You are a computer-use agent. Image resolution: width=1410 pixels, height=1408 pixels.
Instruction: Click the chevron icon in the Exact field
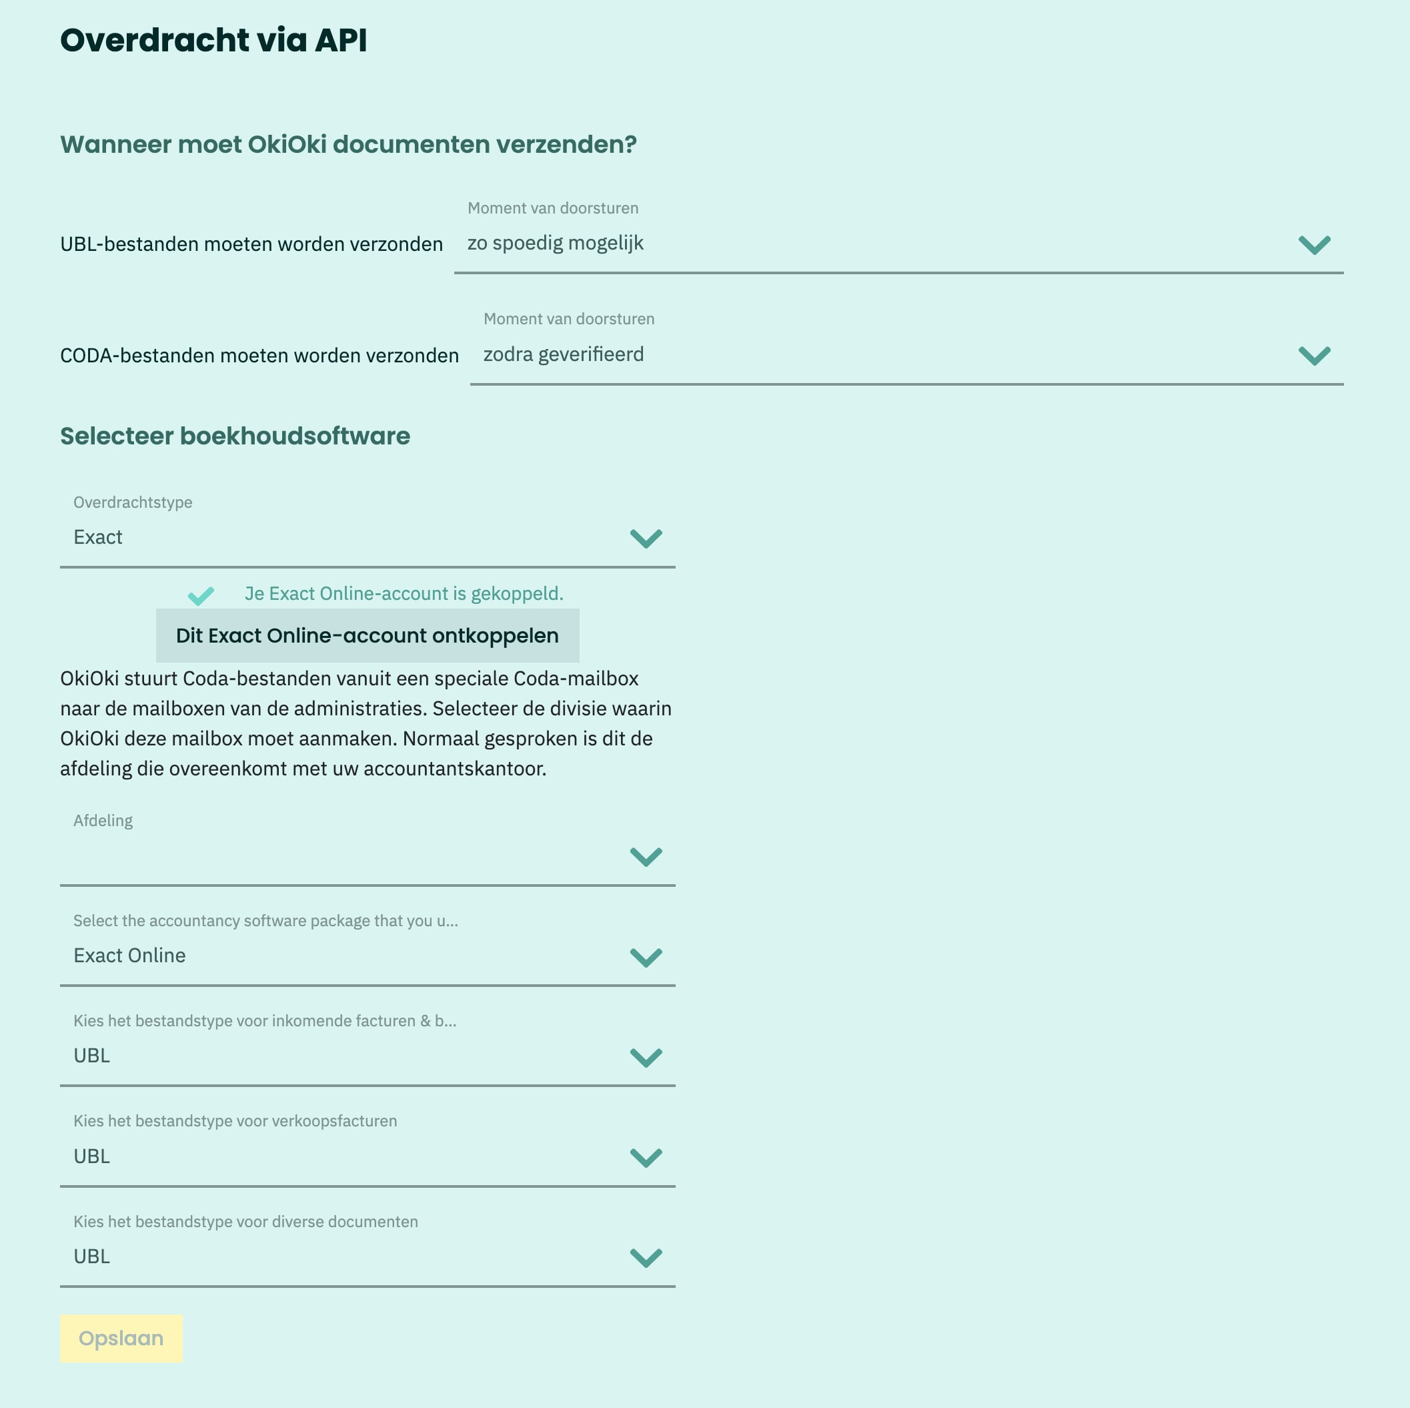click(646, 539)
